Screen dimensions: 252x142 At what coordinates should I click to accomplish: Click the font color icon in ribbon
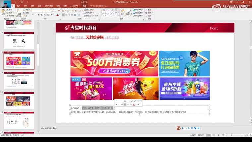(57, 15)
